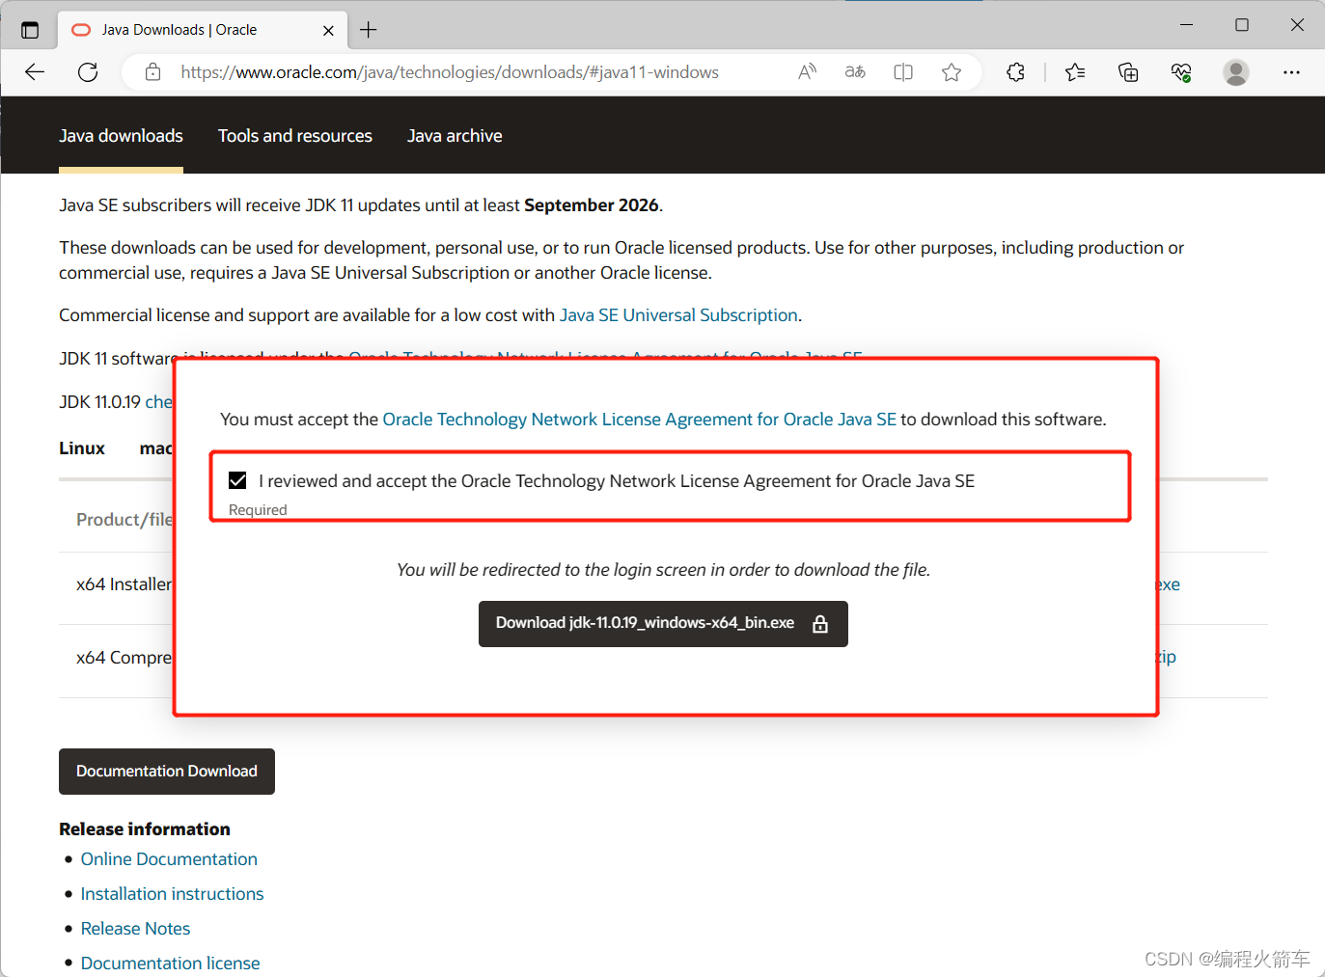
Task: Open split screen view icon
Action: [903, 72]
